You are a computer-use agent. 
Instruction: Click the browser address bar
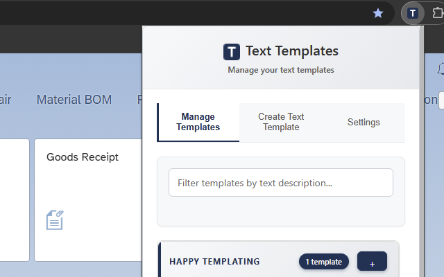click(184, 13)
